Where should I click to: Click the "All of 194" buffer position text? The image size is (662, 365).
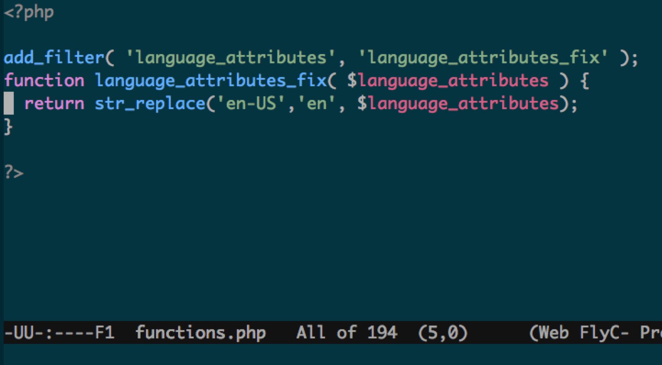click(347, 332)
